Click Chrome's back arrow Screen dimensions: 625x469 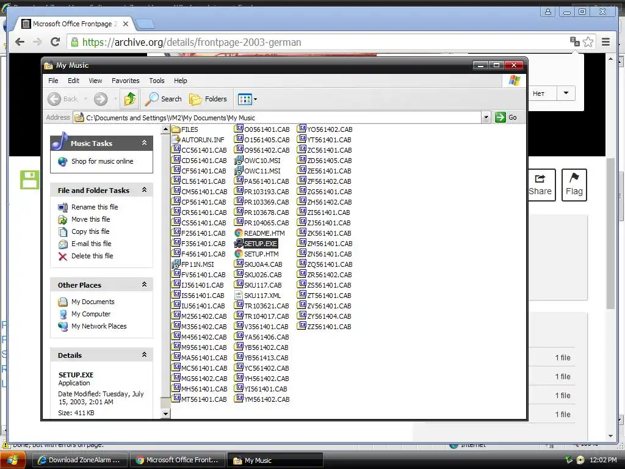(20, 42)
